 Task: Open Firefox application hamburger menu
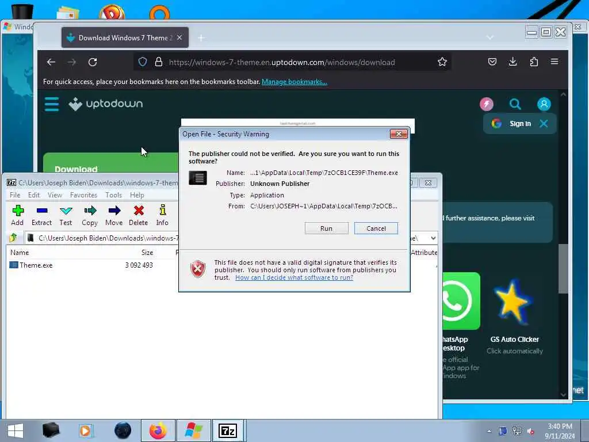tap(554, 62)
